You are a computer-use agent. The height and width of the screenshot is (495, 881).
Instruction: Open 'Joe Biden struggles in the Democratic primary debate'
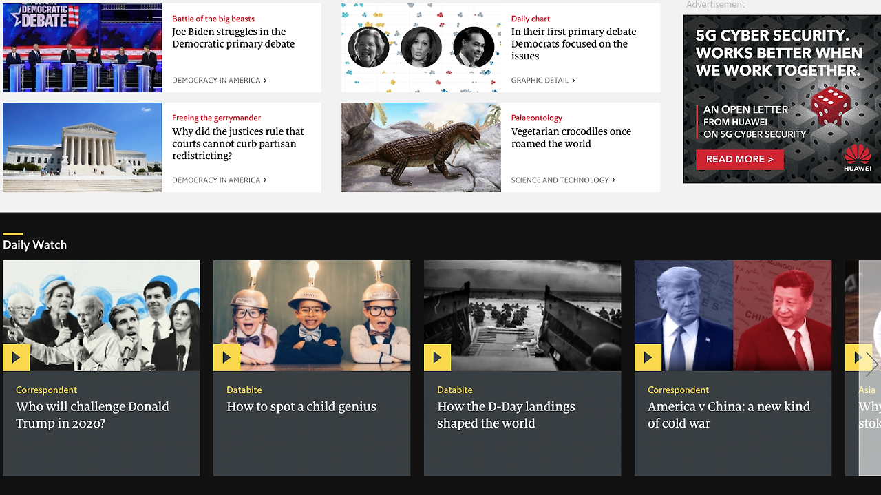233,38
